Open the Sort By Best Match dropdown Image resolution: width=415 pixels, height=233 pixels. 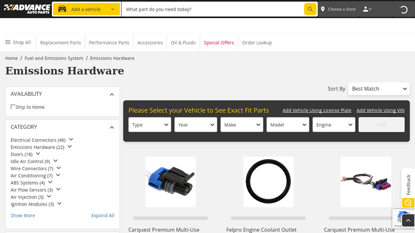pyautogui.click(x=379, y=89)
